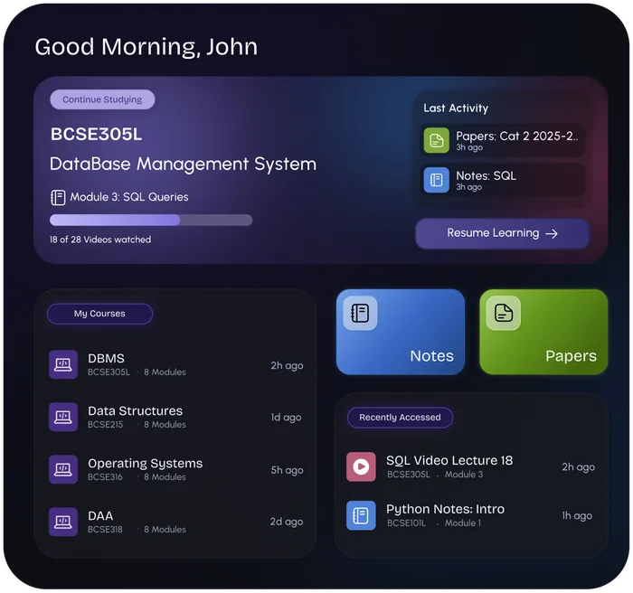Click the notebook icon on the Notes card
Viewport: 633px width, 593px height.
point(360,313)
